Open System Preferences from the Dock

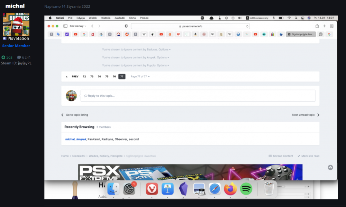coord(129,189)
